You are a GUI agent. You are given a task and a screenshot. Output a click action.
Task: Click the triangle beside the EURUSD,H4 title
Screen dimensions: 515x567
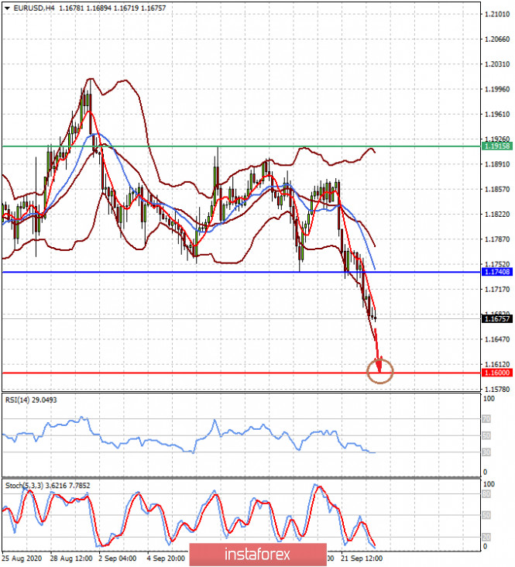coord(7,8)
